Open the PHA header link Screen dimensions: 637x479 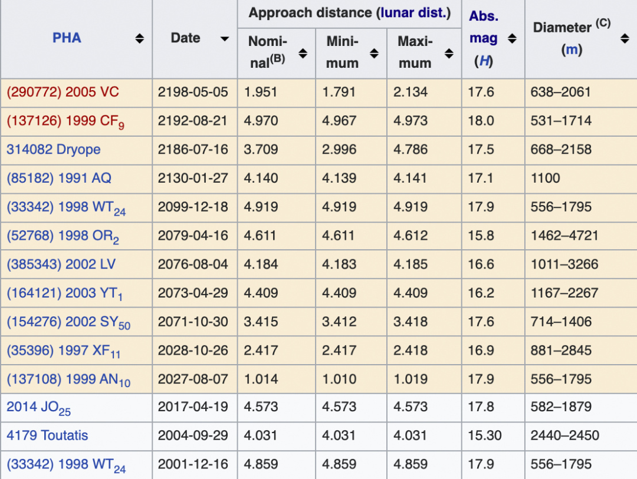67,38
